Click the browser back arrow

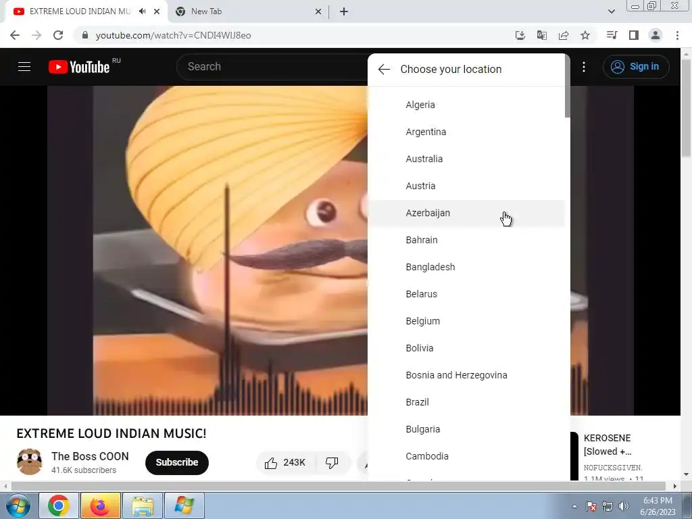[x=15, y=35]
